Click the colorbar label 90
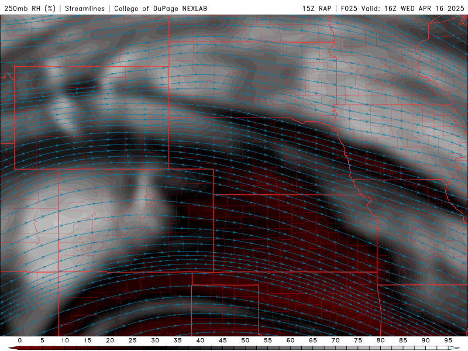The image size is (468, 351). tap(425, 340)
